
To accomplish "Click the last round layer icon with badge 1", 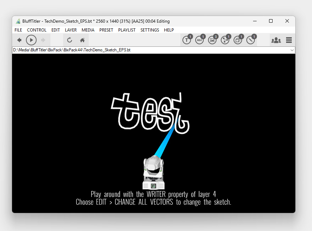I will coord(251,40).
